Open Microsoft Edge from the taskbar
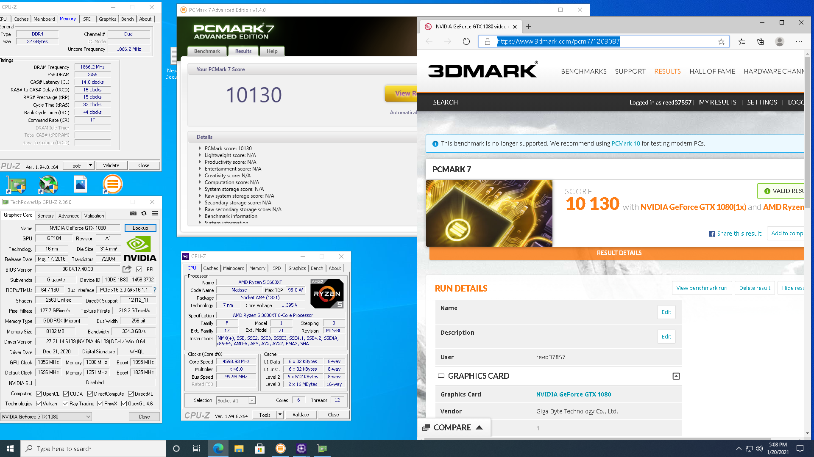 click(218, 449)
